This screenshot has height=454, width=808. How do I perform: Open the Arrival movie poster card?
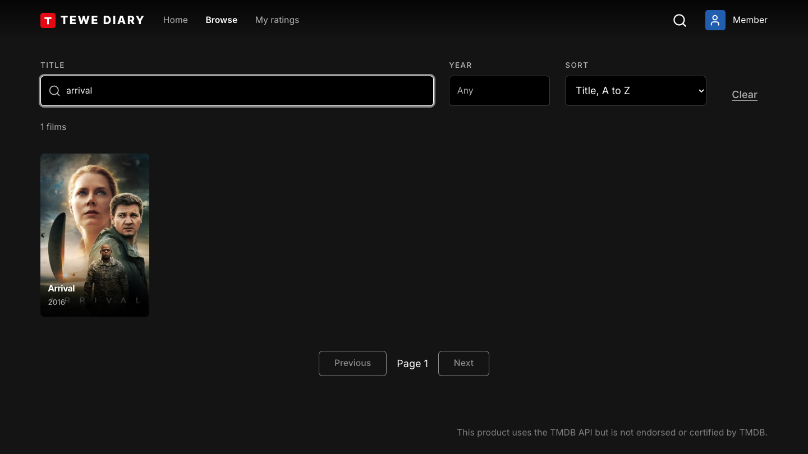[95, 235]
